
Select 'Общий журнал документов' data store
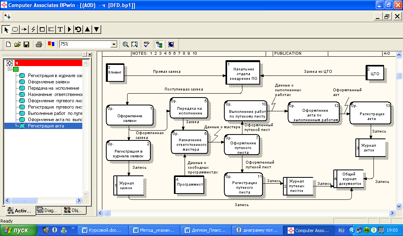click(349, 179)
